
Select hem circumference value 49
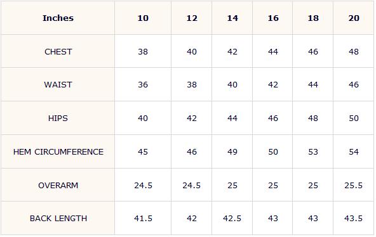[x=232, y=152]
